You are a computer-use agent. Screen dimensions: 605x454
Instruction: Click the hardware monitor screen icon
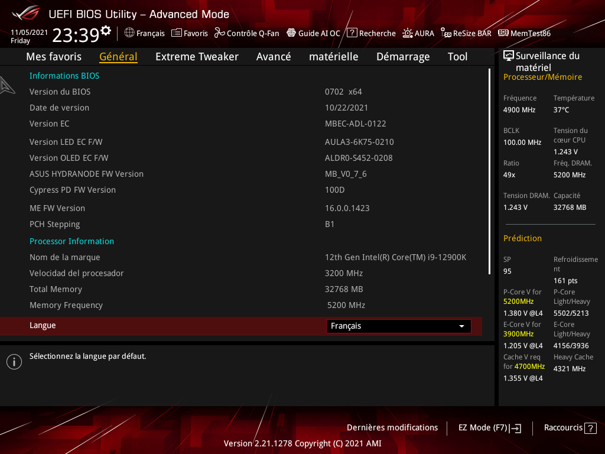[509, 56]
